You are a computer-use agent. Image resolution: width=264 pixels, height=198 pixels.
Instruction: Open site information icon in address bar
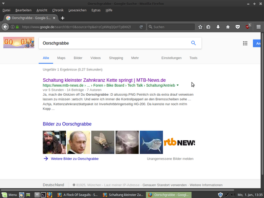click(12, 27)
